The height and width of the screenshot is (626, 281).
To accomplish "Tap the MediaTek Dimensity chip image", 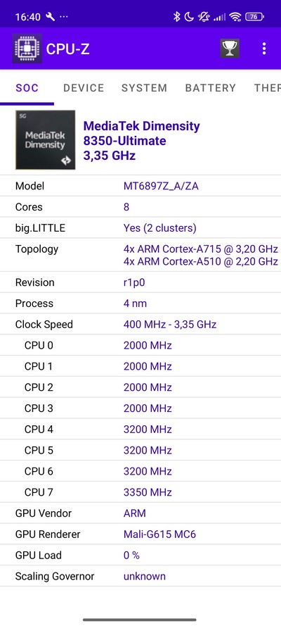I will pyautogui.click(x=46, y=139).
